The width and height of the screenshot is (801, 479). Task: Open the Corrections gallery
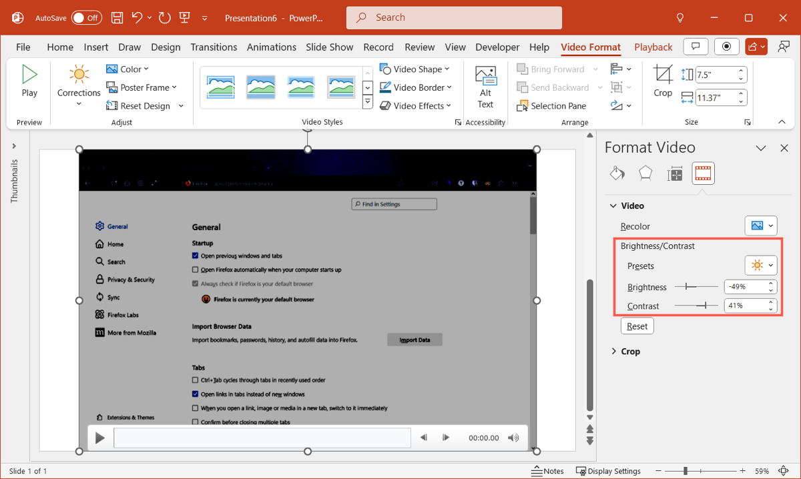coord(79,86)
